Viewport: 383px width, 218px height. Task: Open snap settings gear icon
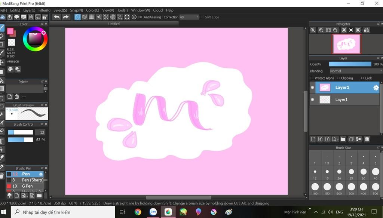point(134,17)
